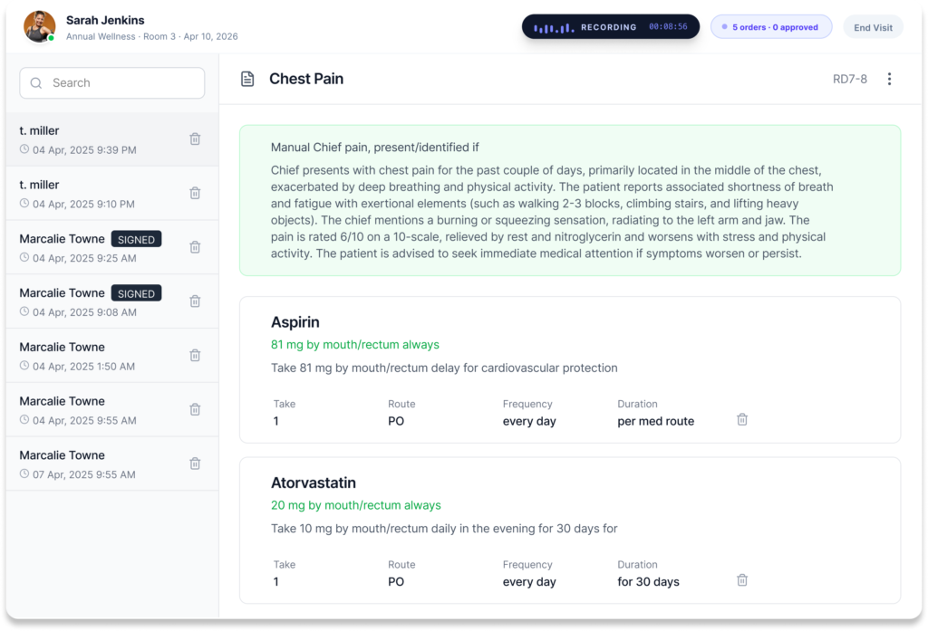Click Atorvastatin 'Take 10 mg' instruction text

[444, 529]
